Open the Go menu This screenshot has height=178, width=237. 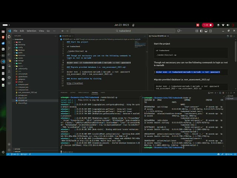click(x=48, y=31)
